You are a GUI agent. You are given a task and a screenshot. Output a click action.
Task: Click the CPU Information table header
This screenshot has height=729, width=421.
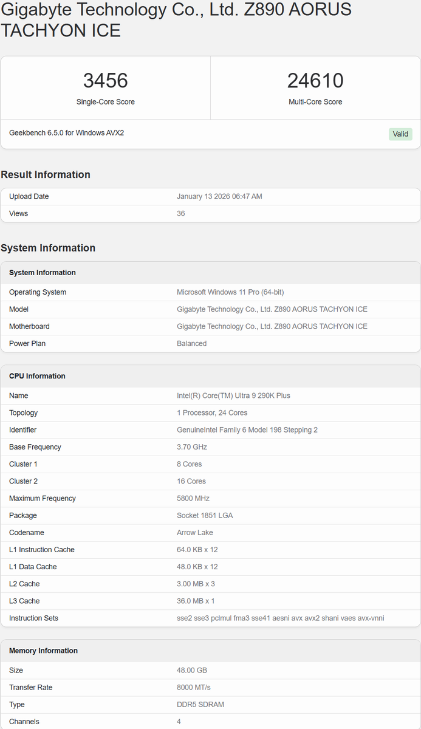pos(37,376)
